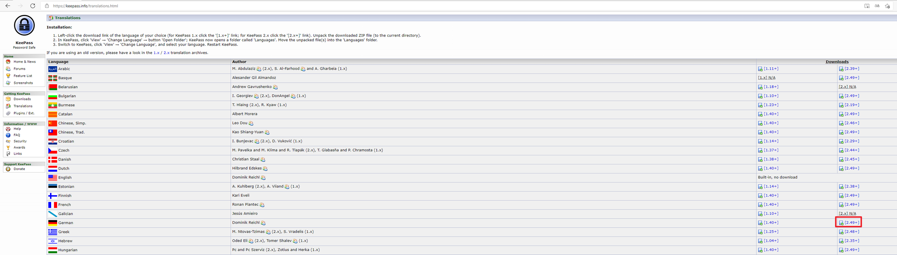Click Basque '[1.x] N/A' cell
Image resolution: width=897 pixels, height=255 pixels.
(797, 78)
